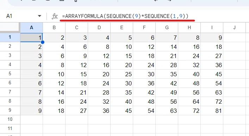Click the fx function icon
The height and width of the screenshot is (136, 249).
coord(55,16)
